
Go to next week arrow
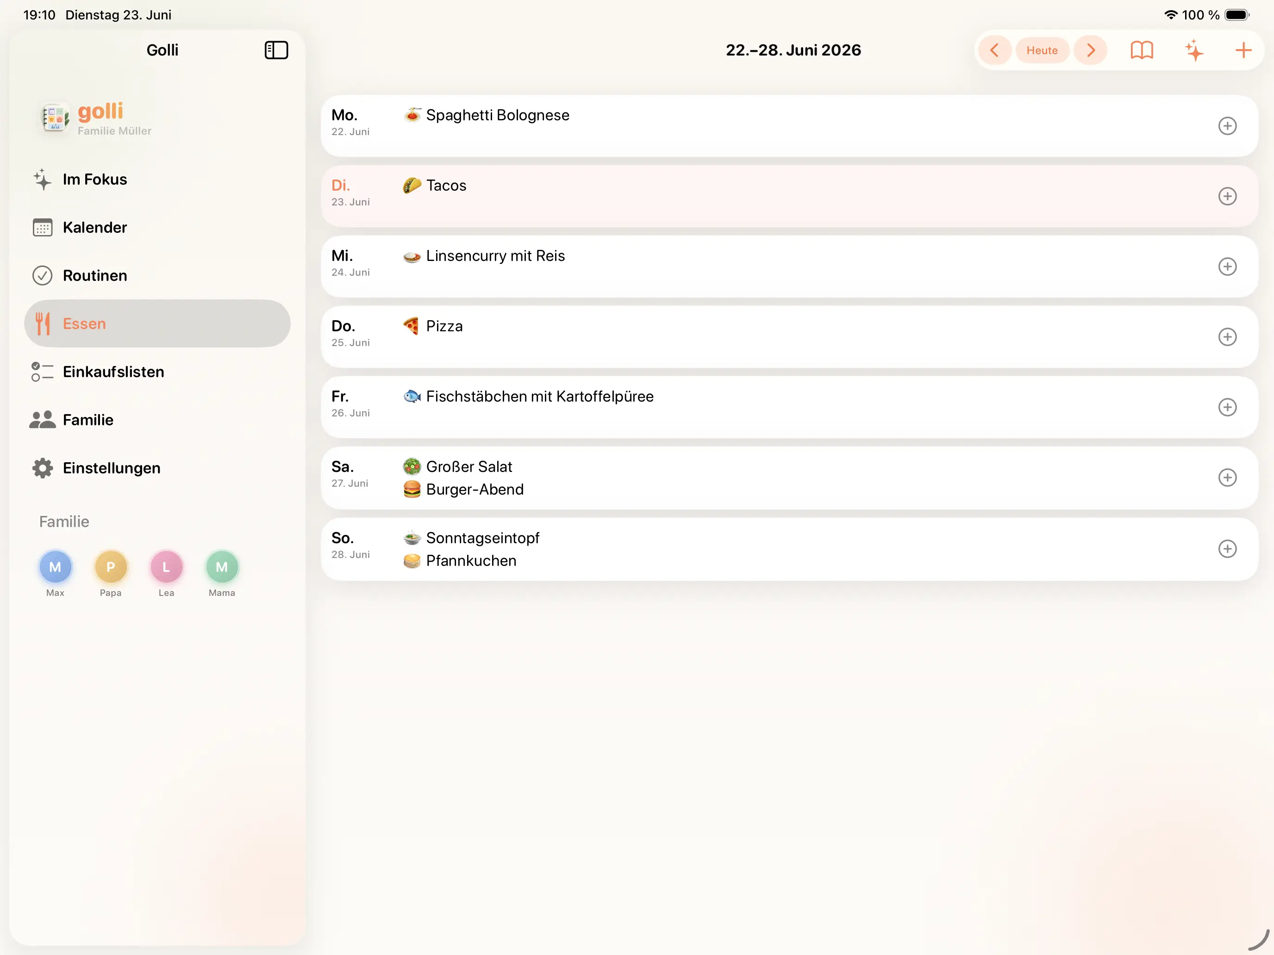click(1090, 50)
